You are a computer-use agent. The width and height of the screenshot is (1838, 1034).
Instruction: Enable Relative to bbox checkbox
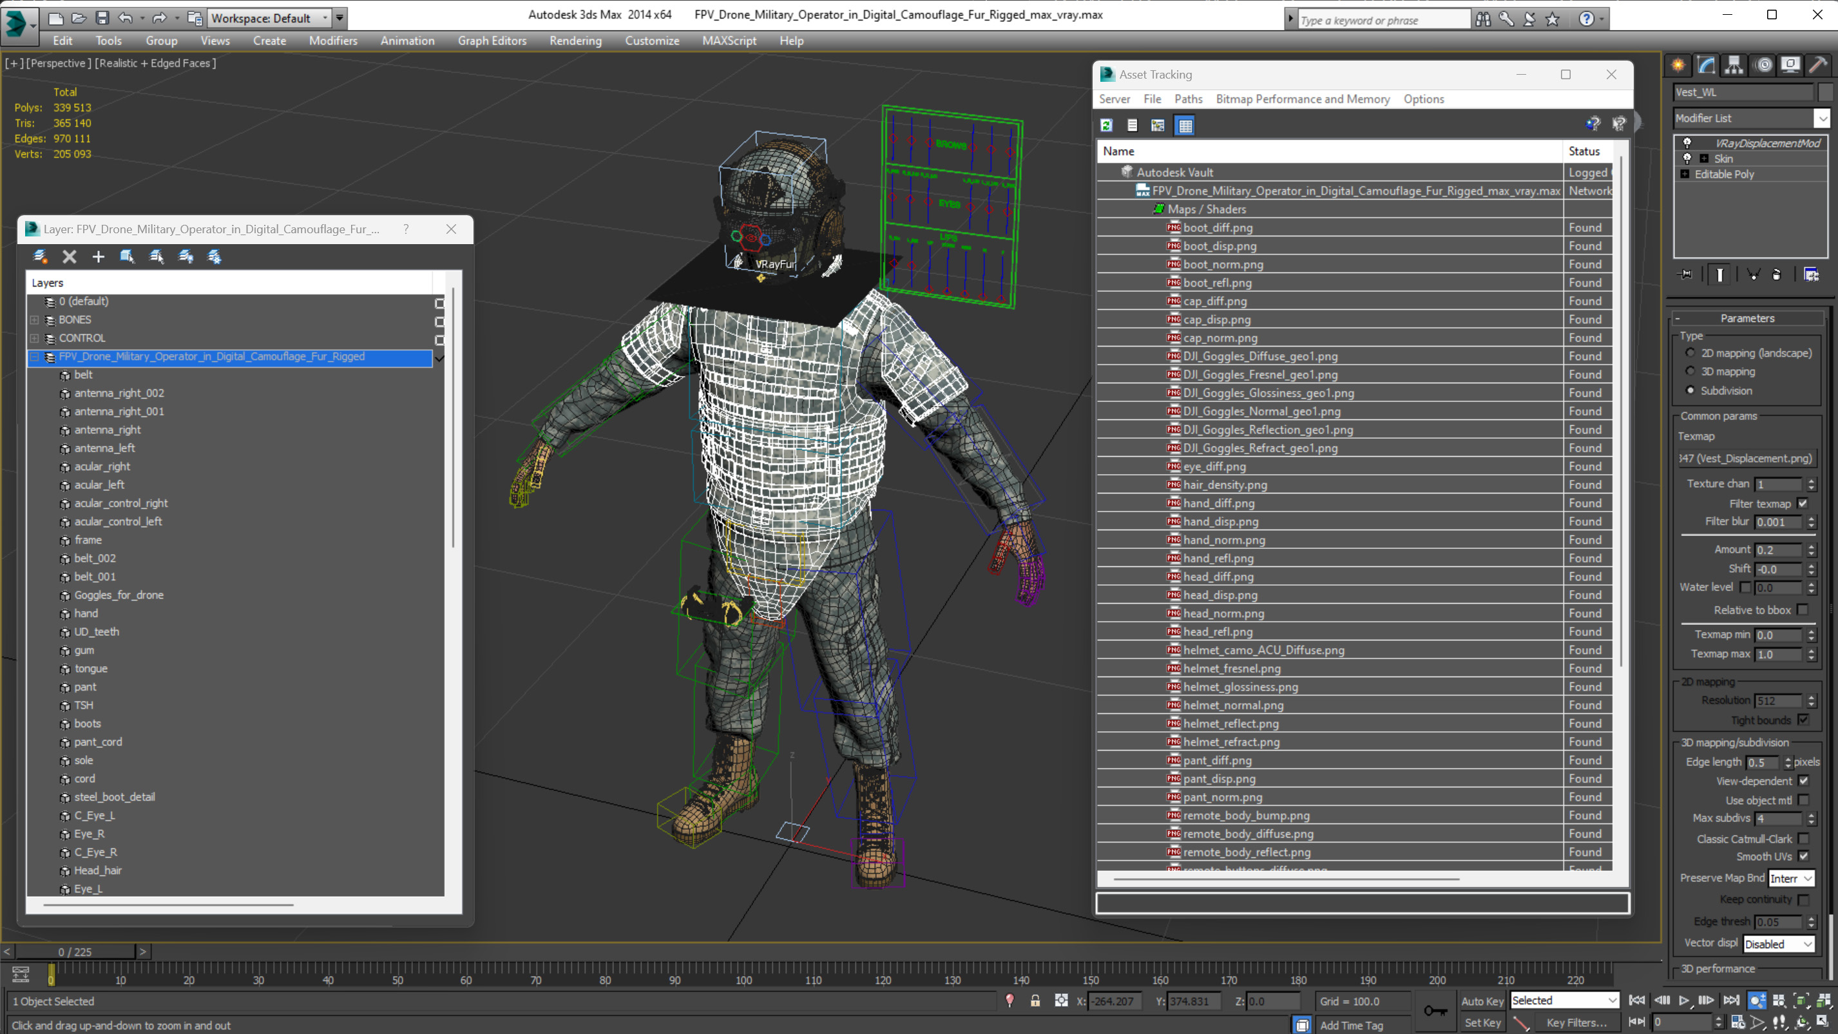click(x=1803, y=609)
